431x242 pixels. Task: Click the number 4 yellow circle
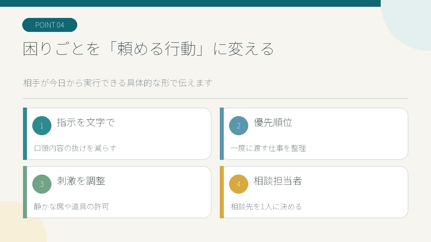click(238, 184)
